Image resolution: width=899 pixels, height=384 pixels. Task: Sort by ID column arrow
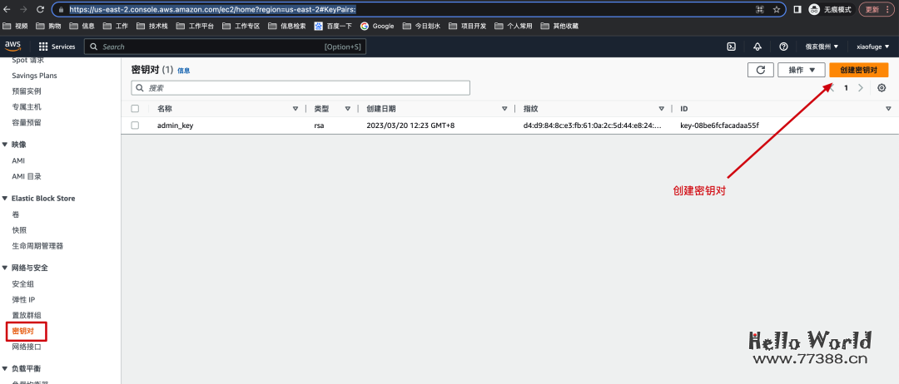click(x=888, y=109)
